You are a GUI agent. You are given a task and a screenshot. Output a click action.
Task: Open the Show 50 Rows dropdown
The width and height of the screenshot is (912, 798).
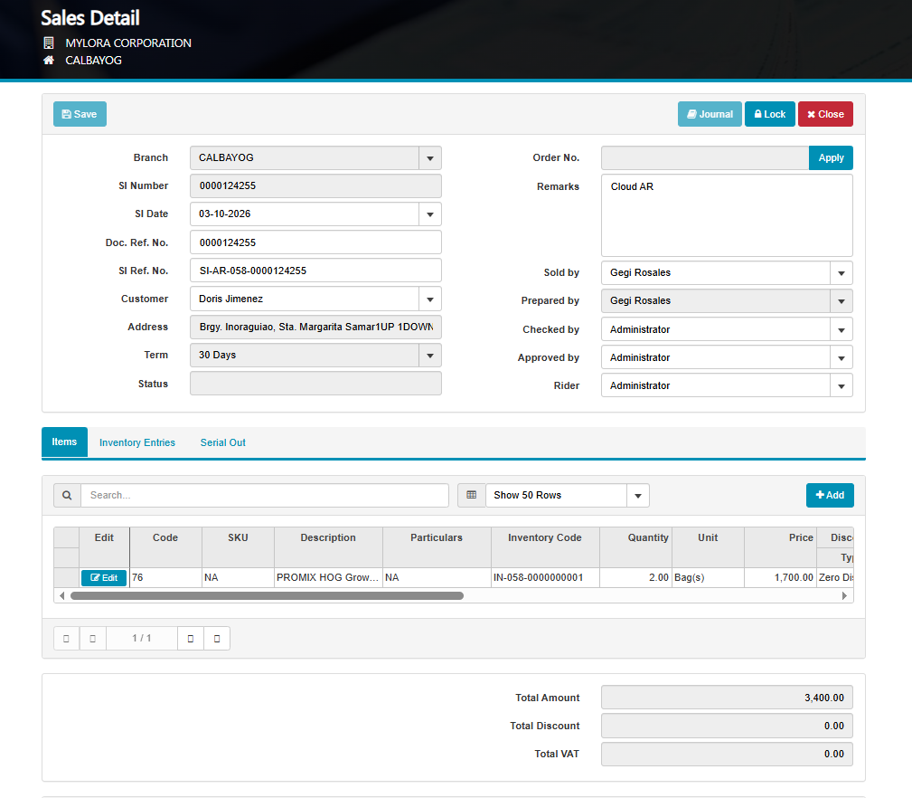(637, 495)
